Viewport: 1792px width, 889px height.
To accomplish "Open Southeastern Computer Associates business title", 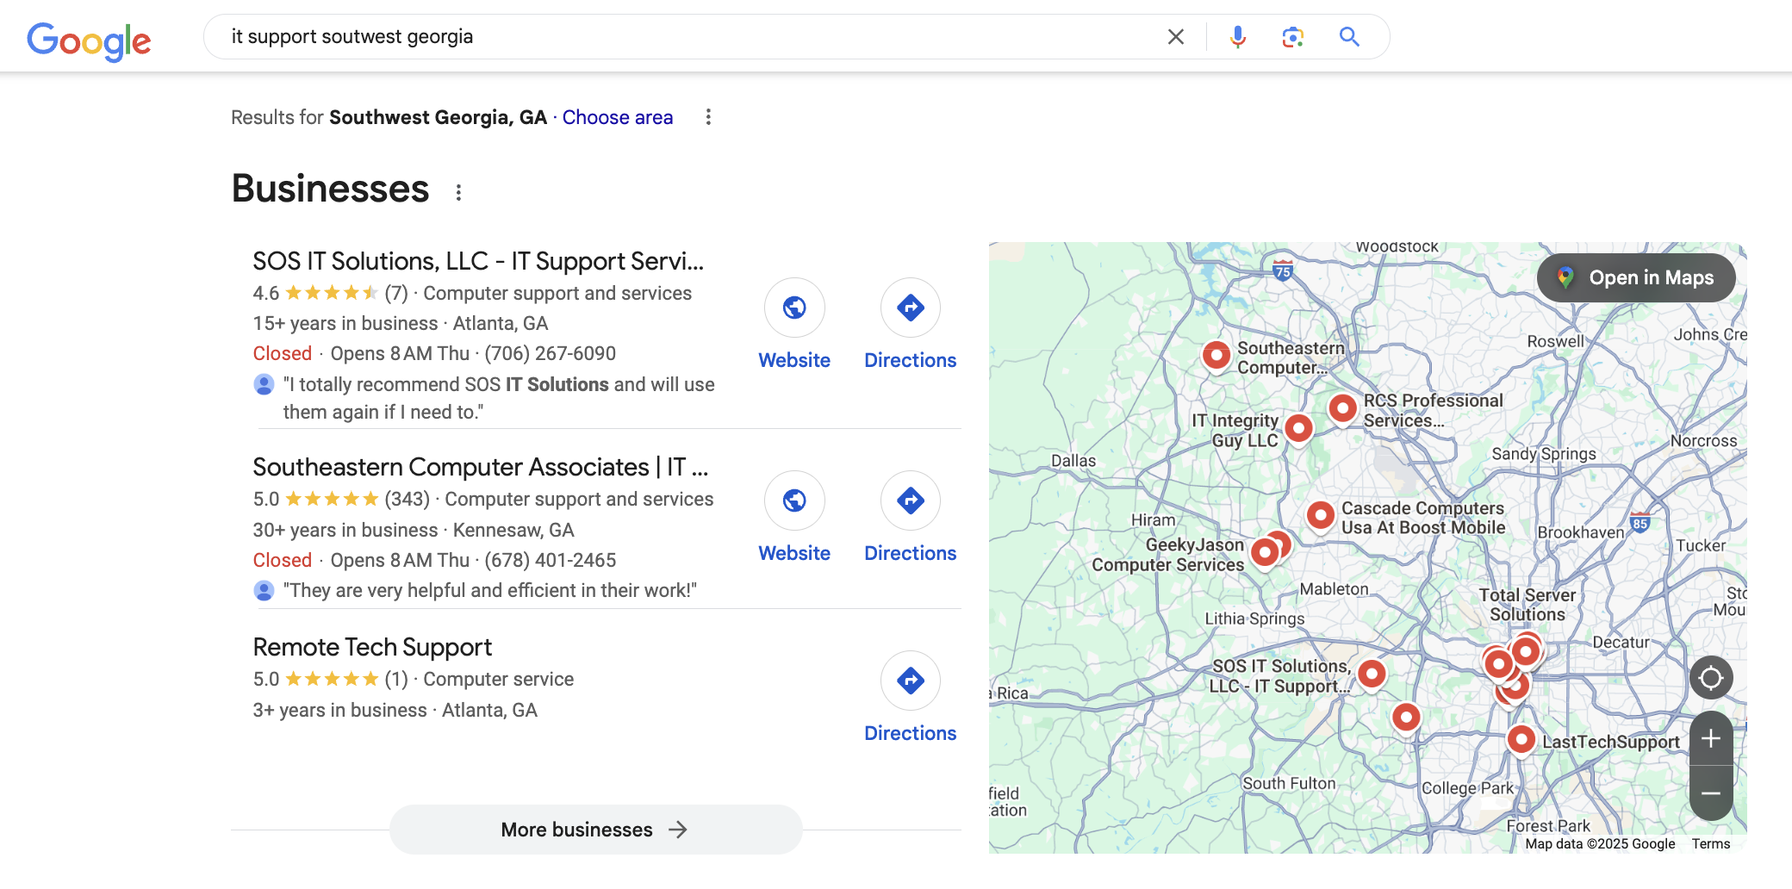I will [480, 467].
